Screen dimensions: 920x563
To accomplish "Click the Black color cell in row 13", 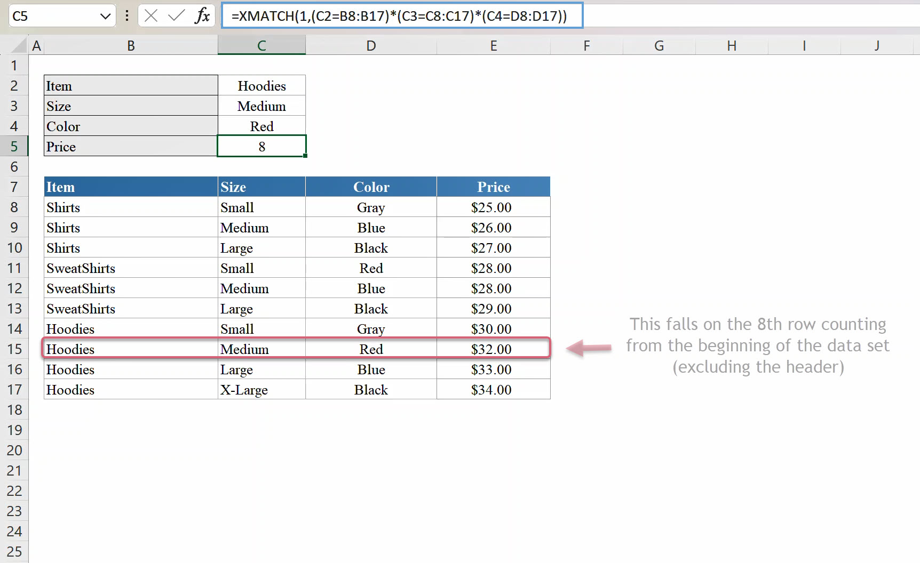I will 371,309.
